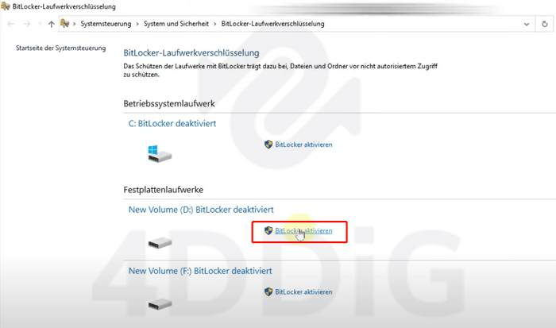Expand chevron before Systemsteuerung in address bar

click(75, 24)
